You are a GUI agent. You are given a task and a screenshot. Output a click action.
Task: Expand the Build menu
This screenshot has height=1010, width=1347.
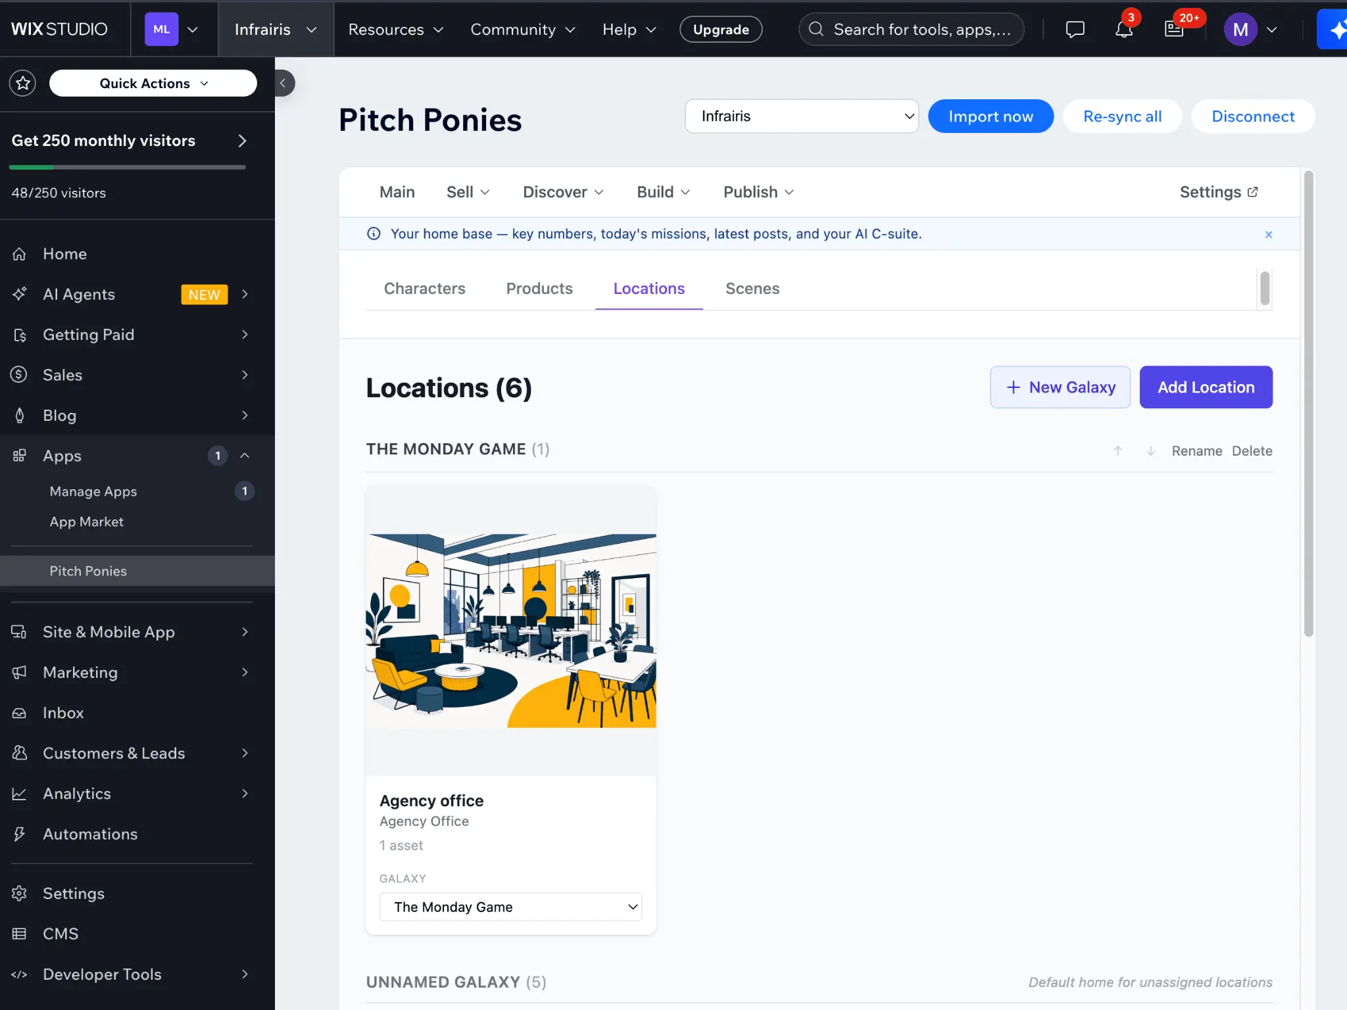[x=663, y=192]
